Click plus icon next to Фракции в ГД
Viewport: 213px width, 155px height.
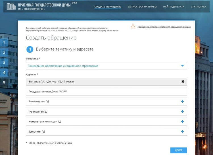click(x=182, y=111)
